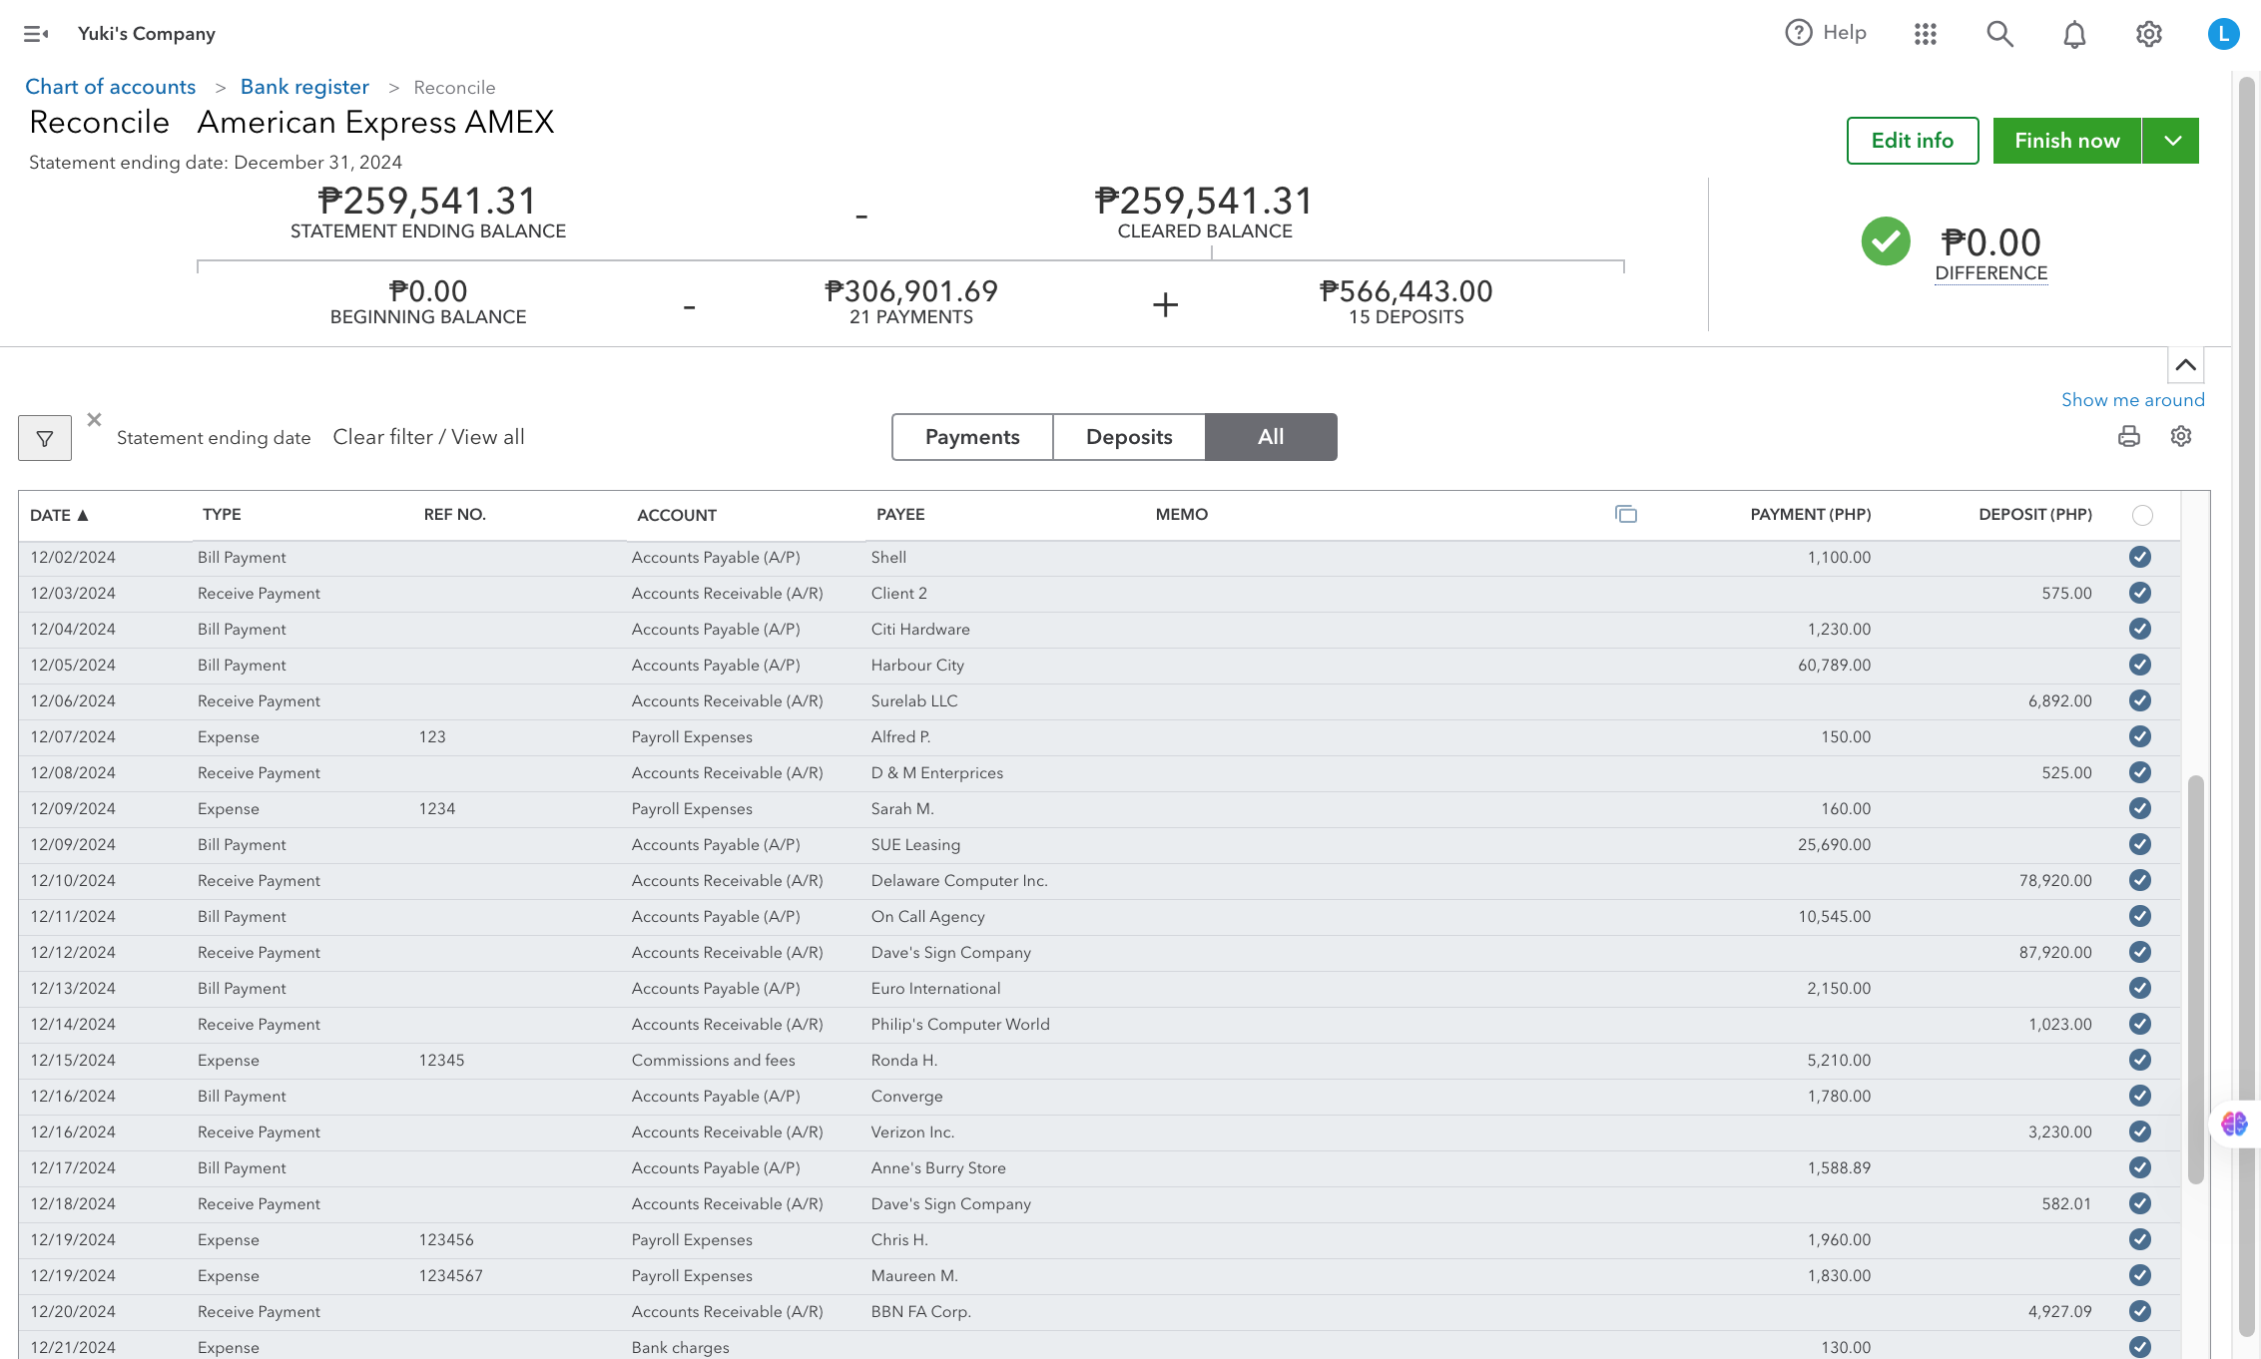
Task: Toggle cleared mark for Harbour City payment
Action: tap(2139, 665)
